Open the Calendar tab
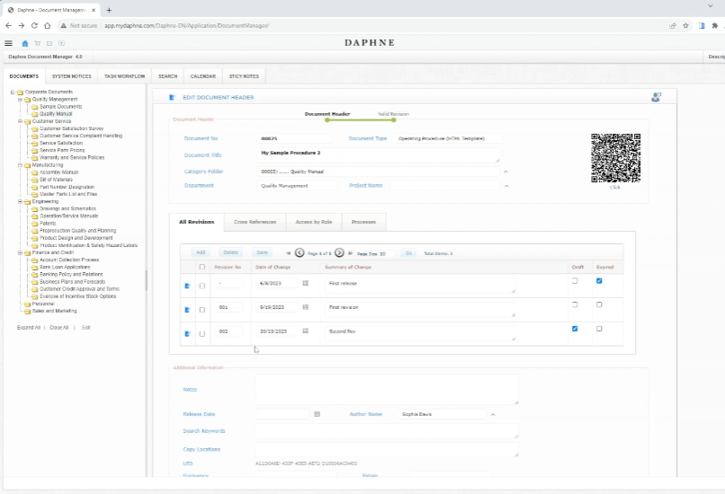The image size is (725, 494). pyautogui.click(x=203, y=76)
